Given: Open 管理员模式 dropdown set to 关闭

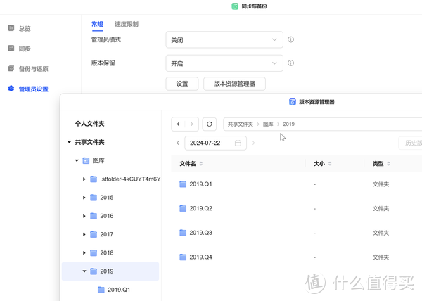Looking at the screenshot, I should pos(224,40).
